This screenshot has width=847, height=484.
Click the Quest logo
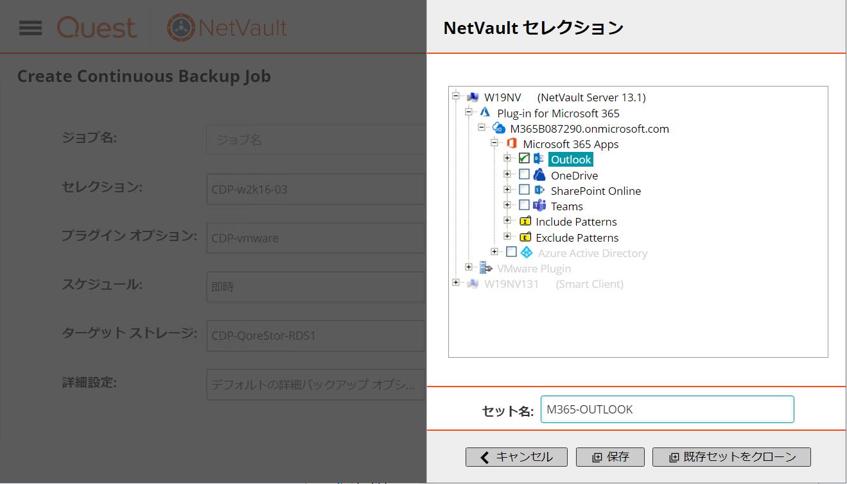pyautogui.click(x=96, y=28)
